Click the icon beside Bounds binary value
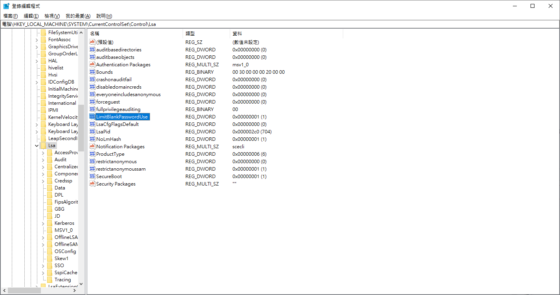Viewport: 560px width, 295px height. (92, 72)
